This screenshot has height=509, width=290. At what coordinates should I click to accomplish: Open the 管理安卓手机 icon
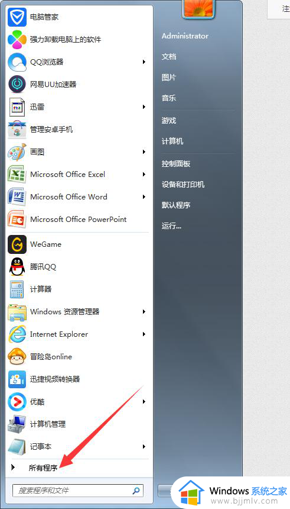click(x=17, y=130)
